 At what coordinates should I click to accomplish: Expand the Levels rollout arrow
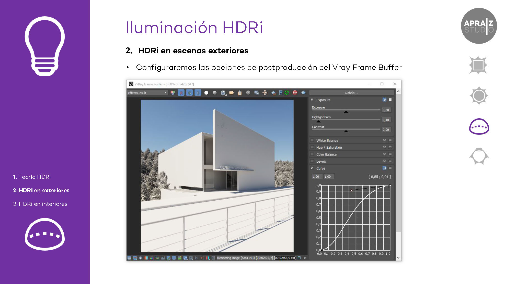coord(384,161)
